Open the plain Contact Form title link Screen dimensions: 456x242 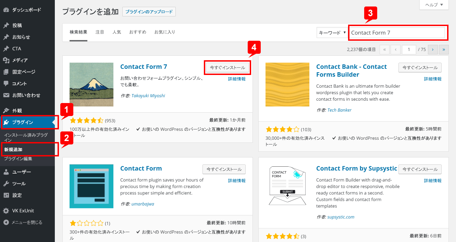[141, 168]
